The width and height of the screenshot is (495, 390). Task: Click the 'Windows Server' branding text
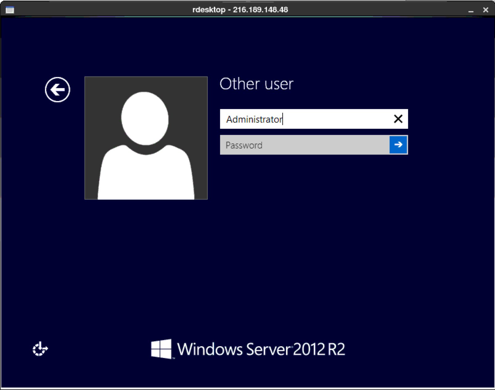(234, 349)
